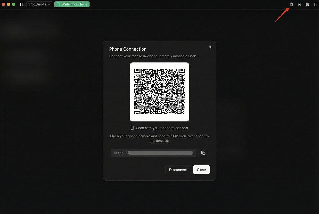Expand the drop_habits project dropdown
The width and height of the screenshot is (319, 214).
pos(39,4)
